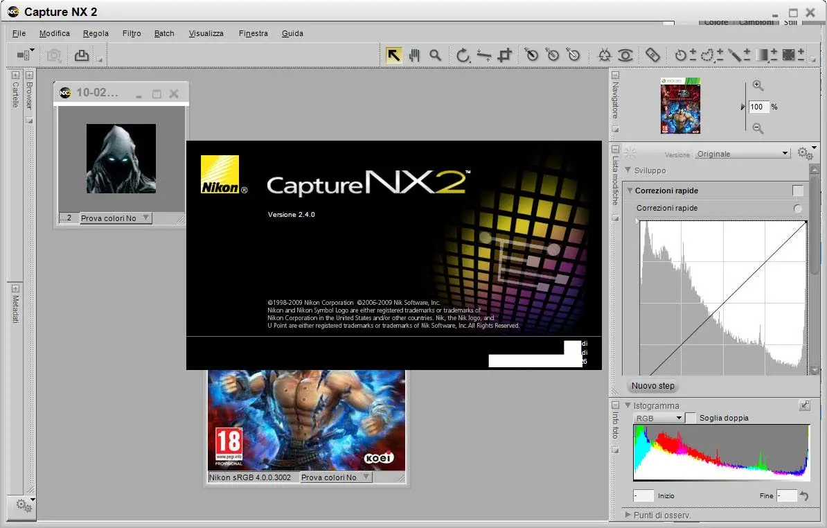The image size is (827, 528).
Task: Collapse the Sviluppo section
Action: coord(628,170)
